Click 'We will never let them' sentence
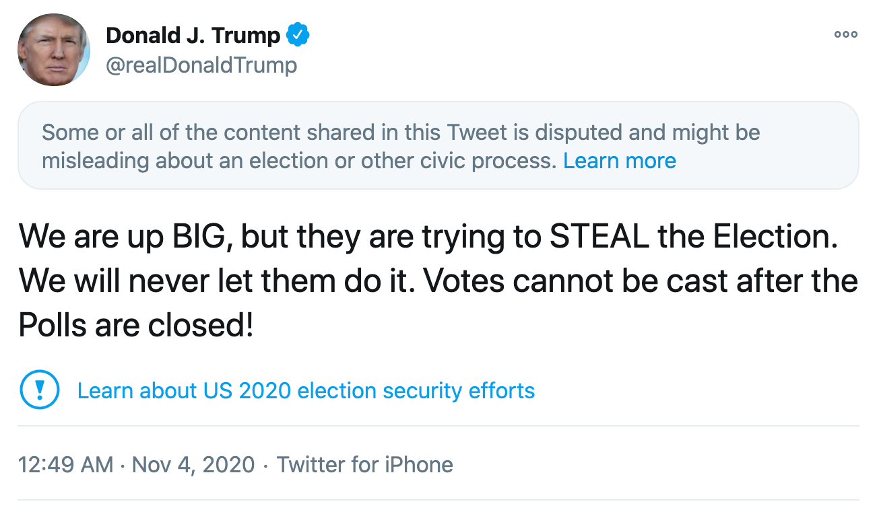877x514 pixels. pyautogui.click(x=175, y=281)
